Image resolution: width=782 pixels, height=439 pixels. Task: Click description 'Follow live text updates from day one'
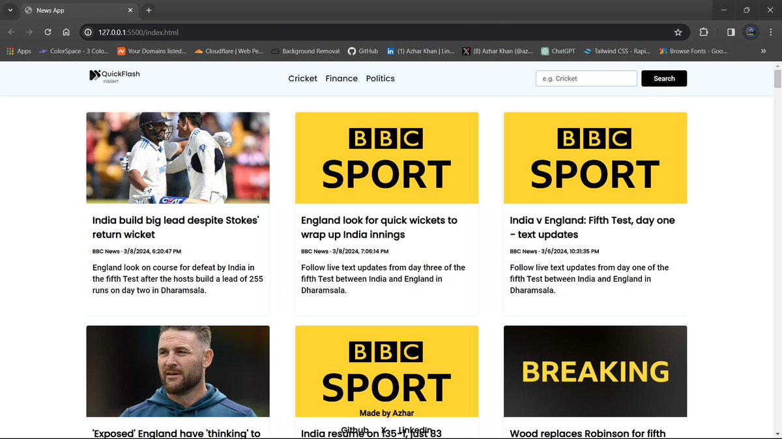[589, 279]
